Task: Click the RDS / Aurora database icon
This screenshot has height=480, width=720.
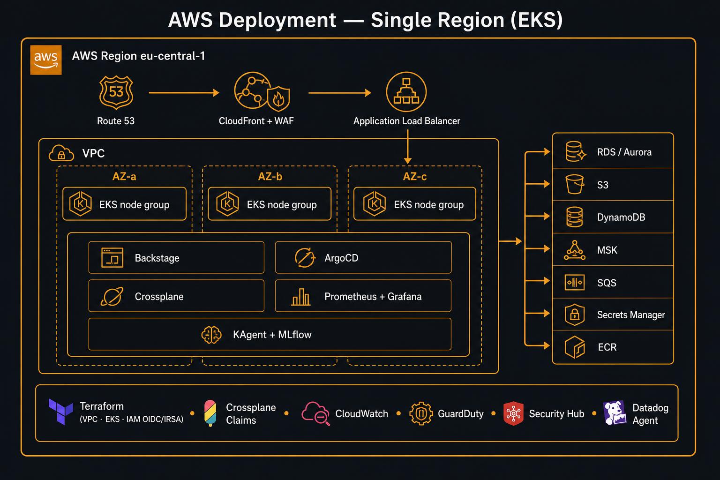Action: pyautogui.click(x=576, y=152)
